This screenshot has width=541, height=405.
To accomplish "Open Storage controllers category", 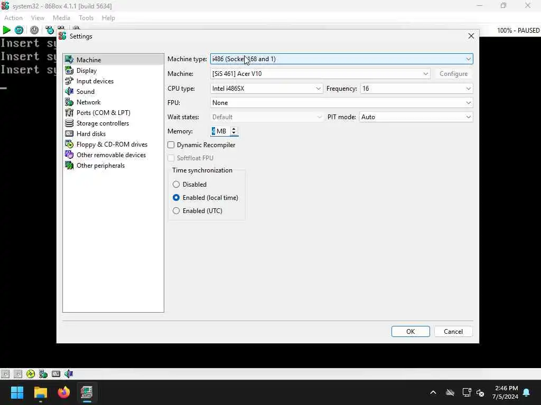I will tap(113, 123).
